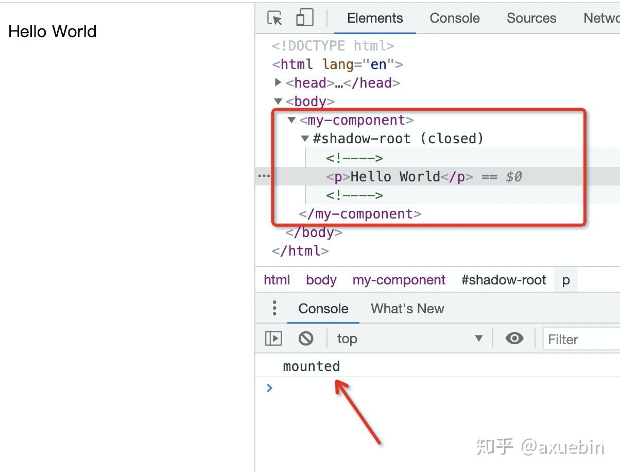Open the What's New tab
This screenshot has height=472, width=620.
[407, 308]
